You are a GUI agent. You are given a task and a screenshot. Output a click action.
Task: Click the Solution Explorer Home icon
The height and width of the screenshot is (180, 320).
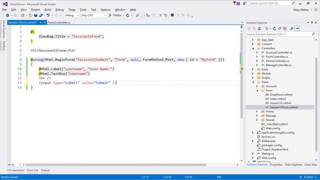259,28
